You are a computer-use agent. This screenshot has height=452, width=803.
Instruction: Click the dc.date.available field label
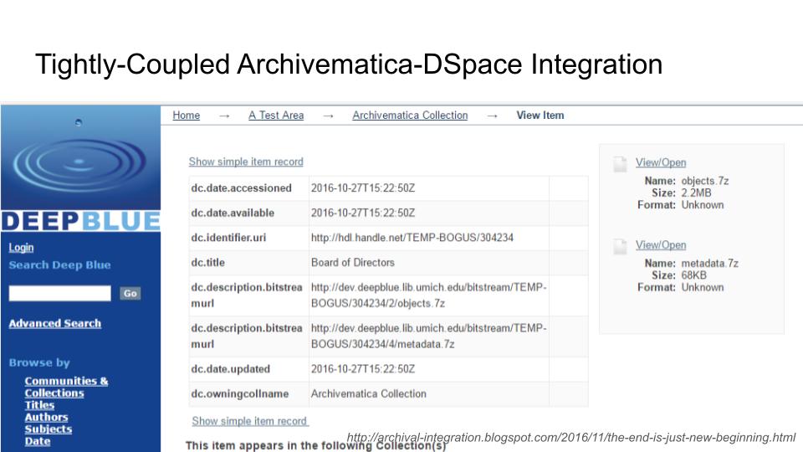(x=233, y=213)
